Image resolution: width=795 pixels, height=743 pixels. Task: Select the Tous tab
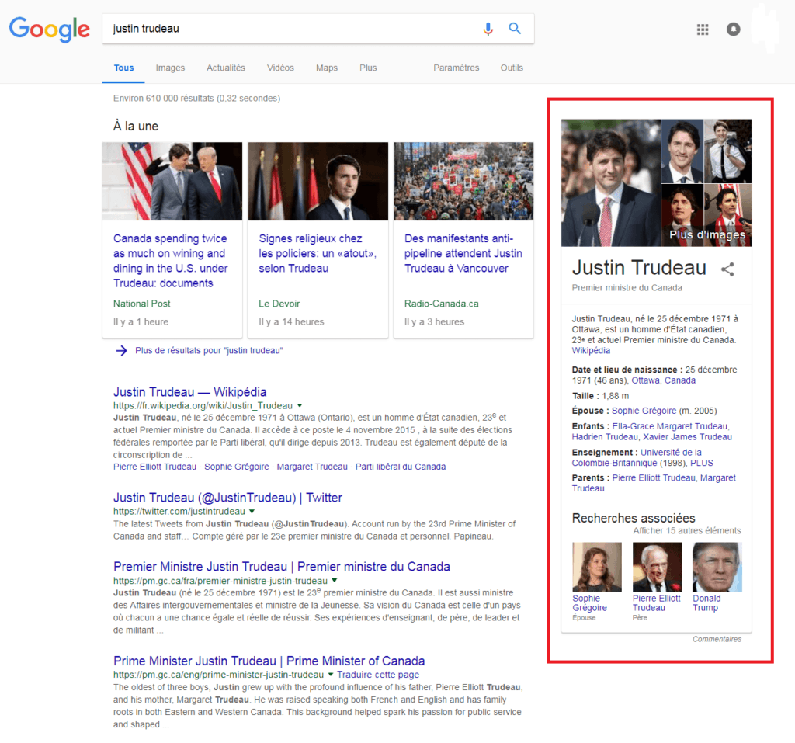123,68
